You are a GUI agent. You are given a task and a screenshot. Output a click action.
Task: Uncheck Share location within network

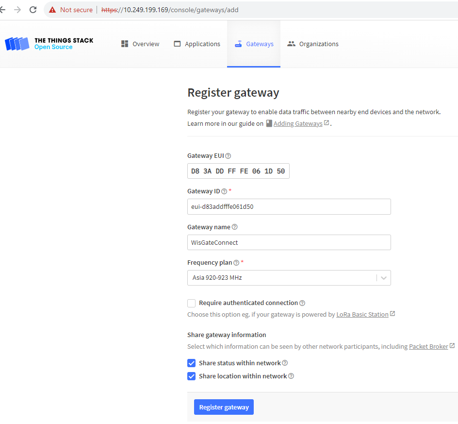(191, 376)
